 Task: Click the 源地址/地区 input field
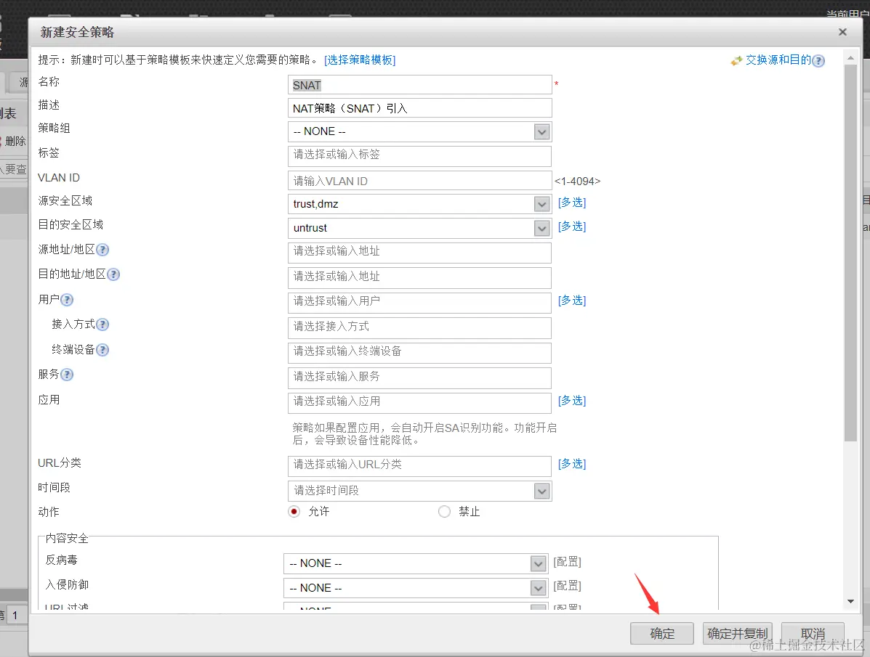pos(419,253)
